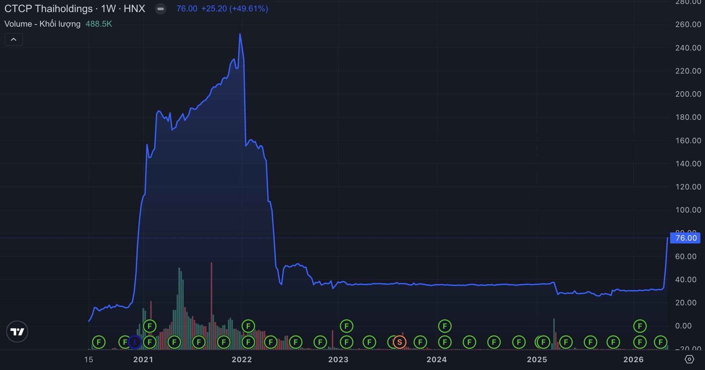
Task: Select the blue 'I' event marker
Action: tap(135, 342)
